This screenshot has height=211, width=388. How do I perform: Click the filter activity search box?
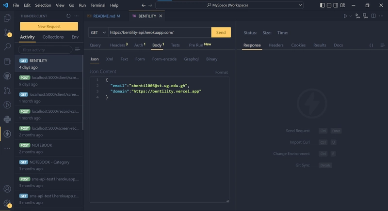(x=45, y=50)
